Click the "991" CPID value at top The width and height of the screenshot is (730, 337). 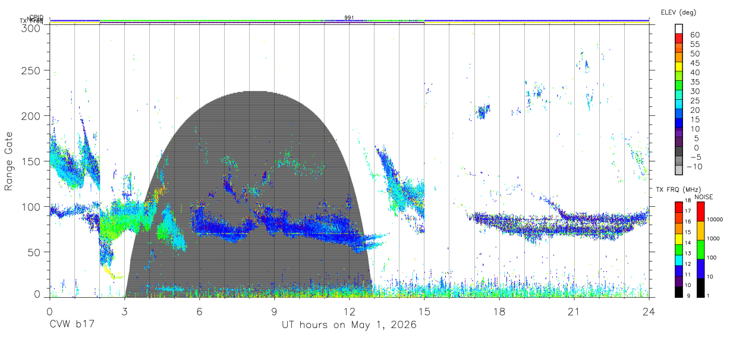pyautogui.click(x=349, y=18)
